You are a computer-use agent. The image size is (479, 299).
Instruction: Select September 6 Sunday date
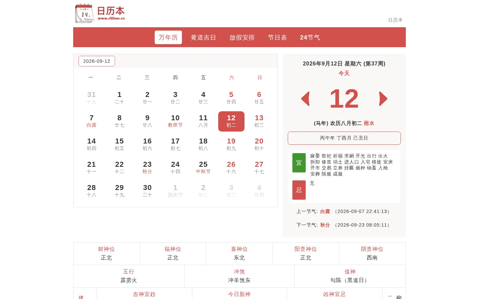coord(259,98)
